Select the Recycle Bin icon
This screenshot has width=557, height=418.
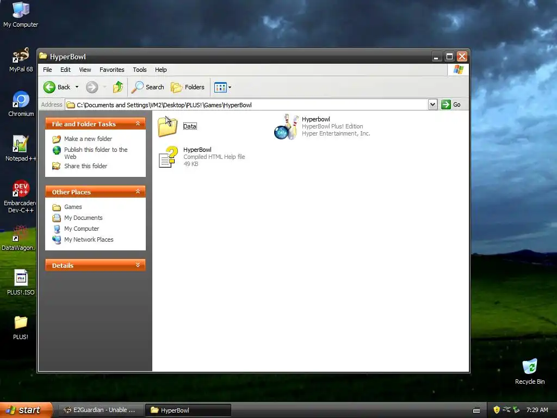coord(530,371)
